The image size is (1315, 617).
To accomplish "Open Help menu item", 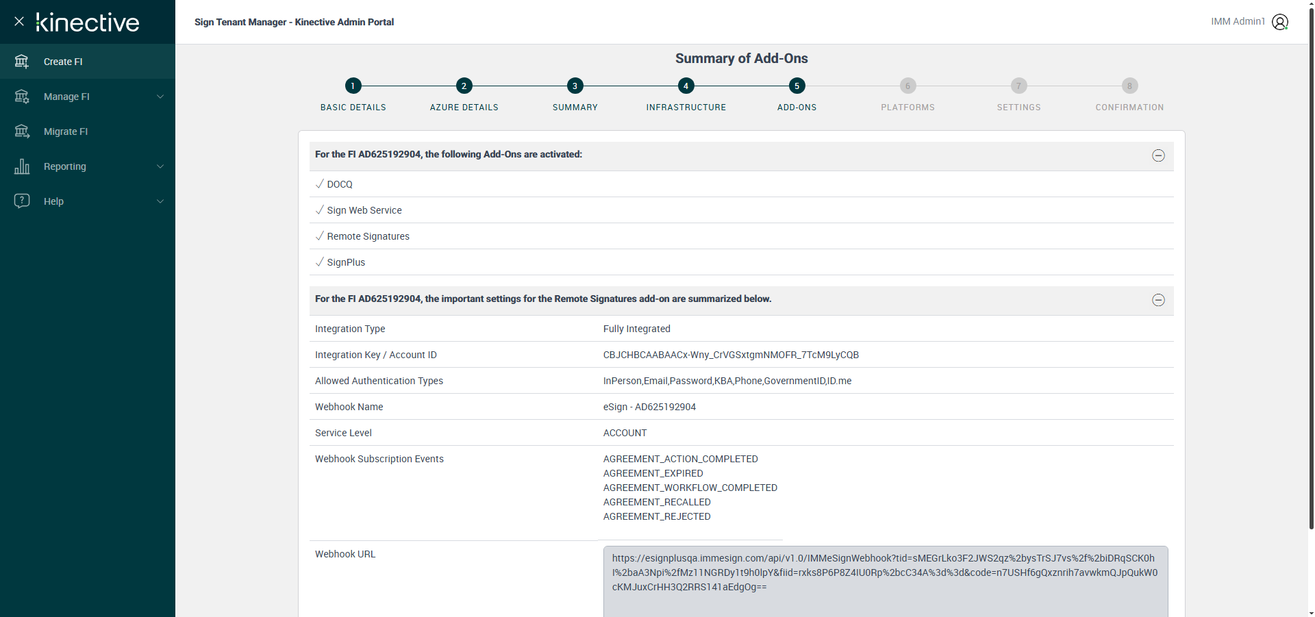I will (x=88, y=201).
